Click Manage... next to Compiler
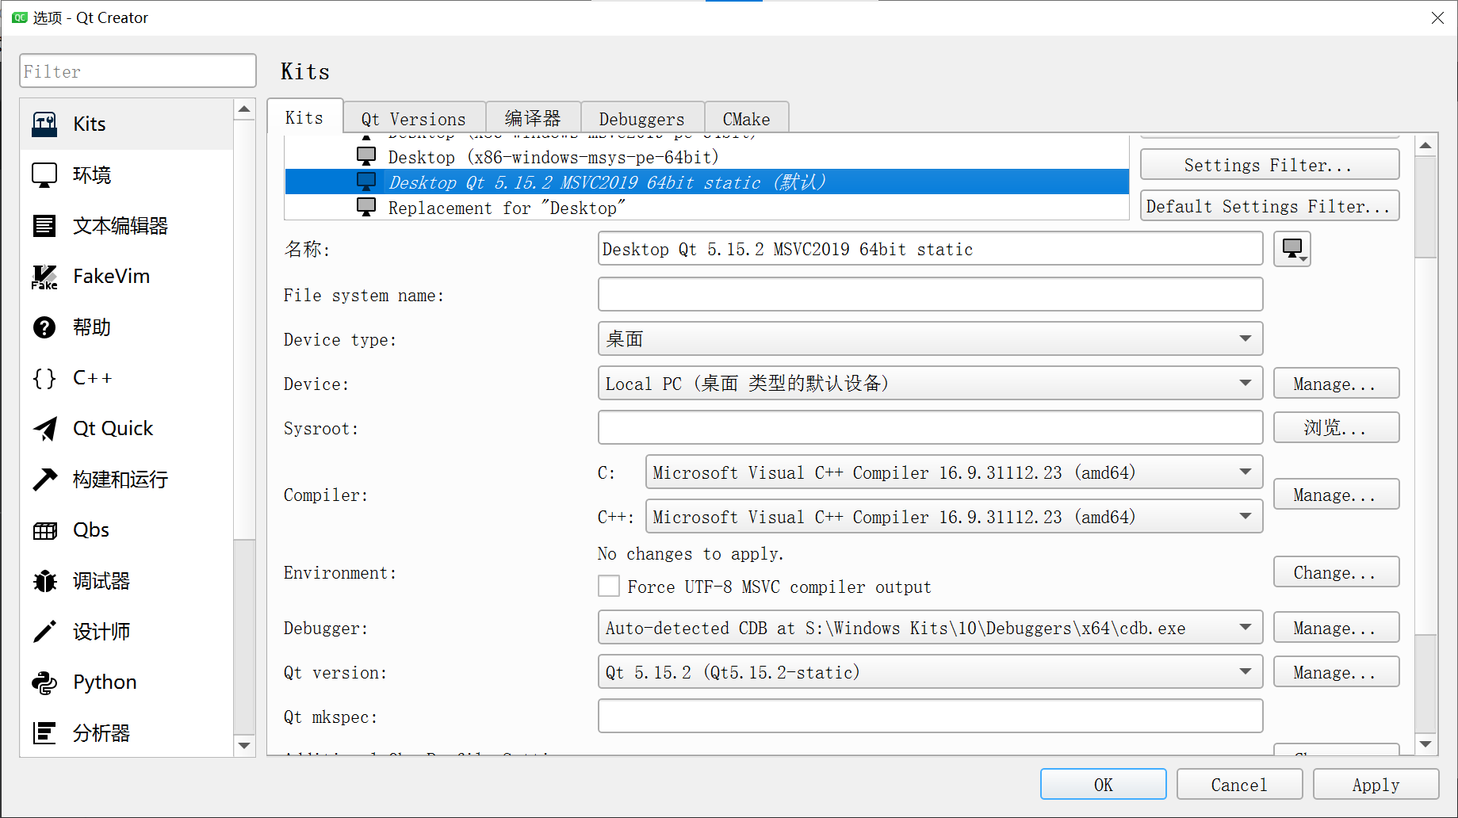The image size is (1458, 818). pos(1336,495)
